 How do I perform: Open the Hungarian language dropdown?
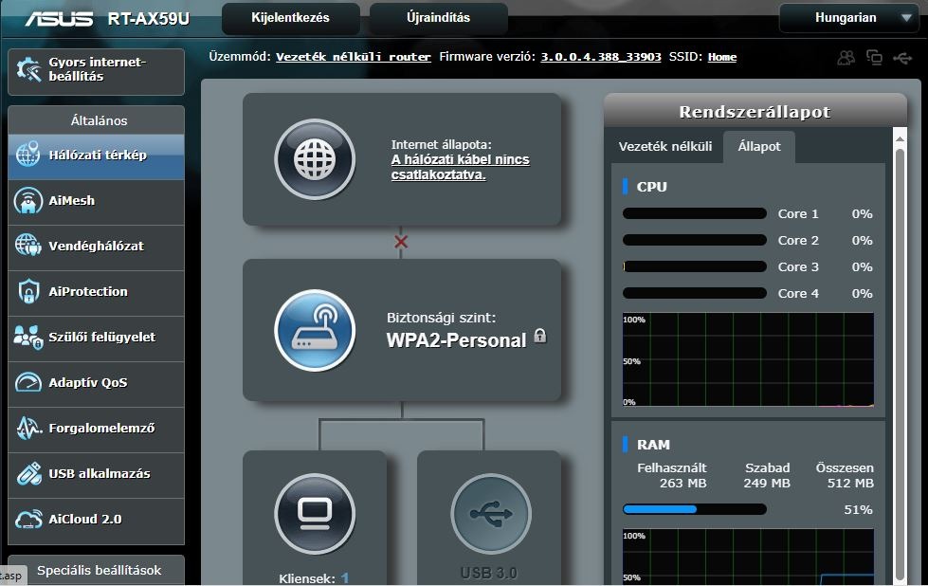pos(849,18)
